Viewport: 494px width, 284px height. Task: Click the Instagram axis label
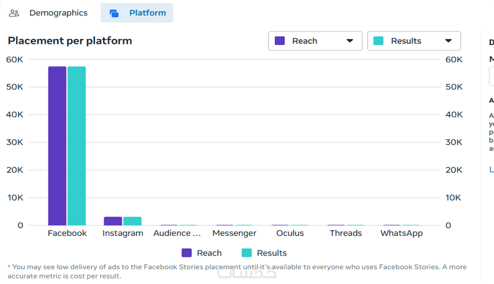click(x=123, y=233)
